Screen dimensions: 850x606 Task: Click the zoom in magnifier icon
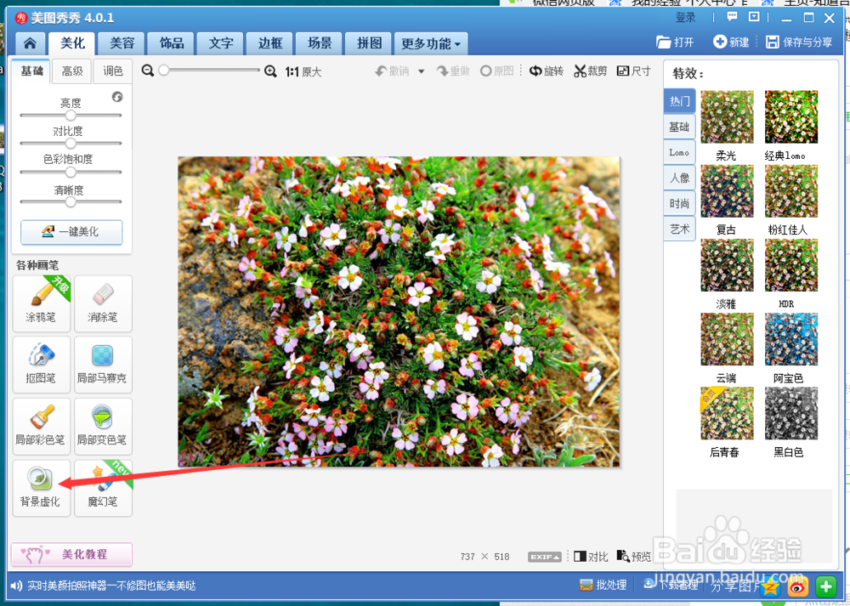(x=270, y=71)
